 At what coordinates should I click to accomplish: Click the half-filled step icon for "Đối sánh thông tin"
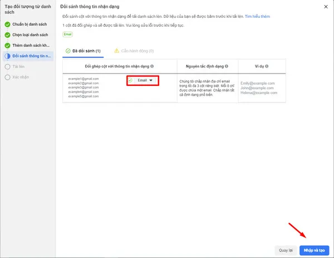point(7,56)
